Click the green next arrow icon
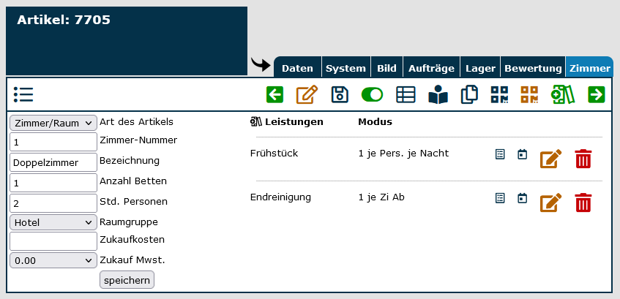This screenshot has width=620, height=299. click(597, 94)
